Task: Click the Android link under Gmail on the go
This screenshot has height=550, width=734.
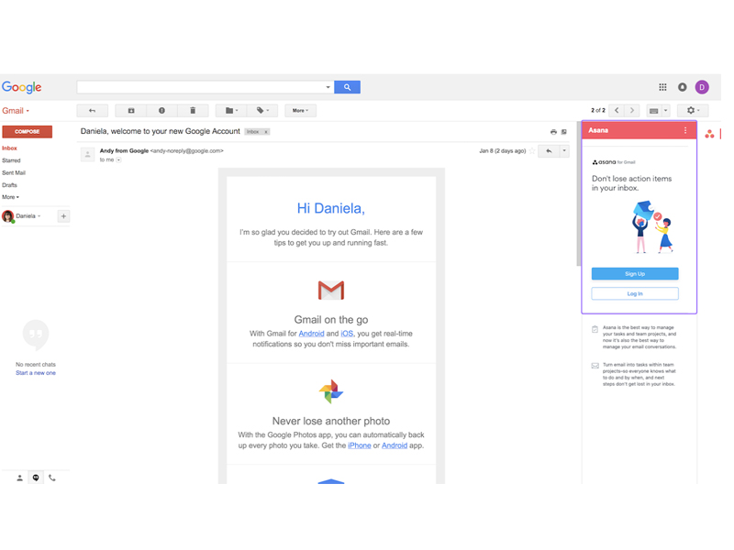Action: click(x=311, y=334)
